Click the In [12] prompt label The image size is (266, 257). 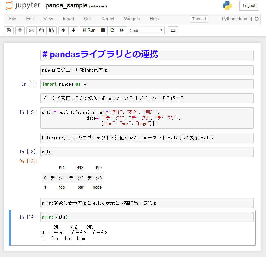(29, 112)
